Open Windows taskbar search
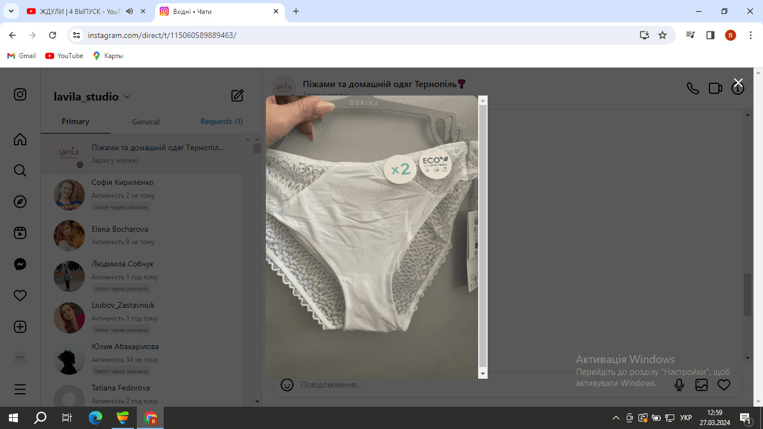 40,418
